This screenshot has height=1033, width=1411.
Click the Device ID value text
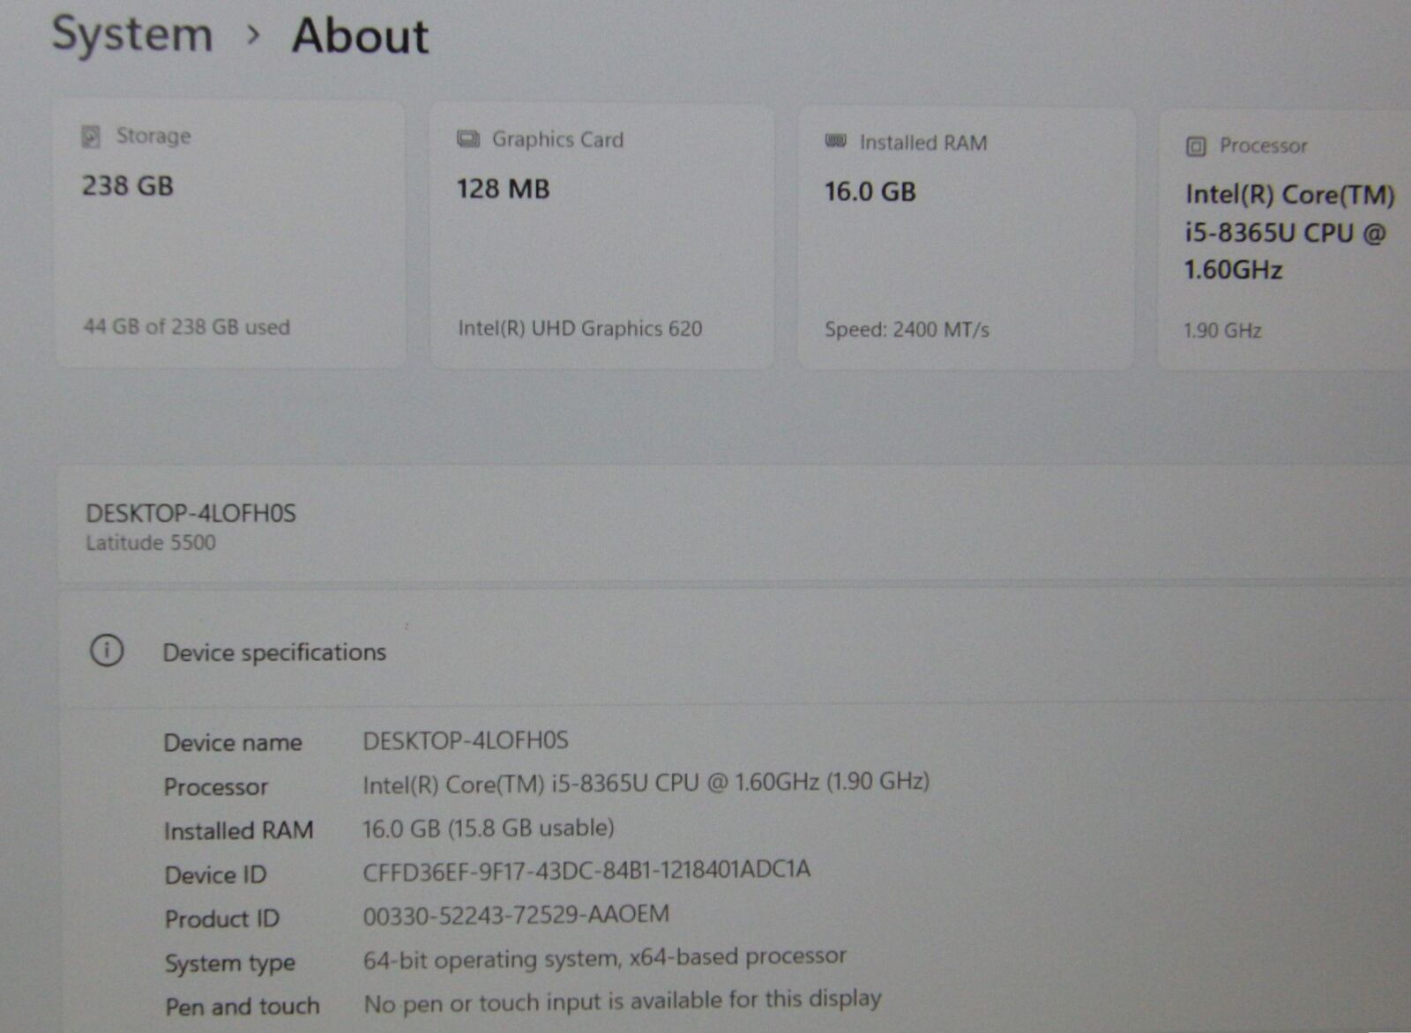pyautogui.click(x=586, y=871)
